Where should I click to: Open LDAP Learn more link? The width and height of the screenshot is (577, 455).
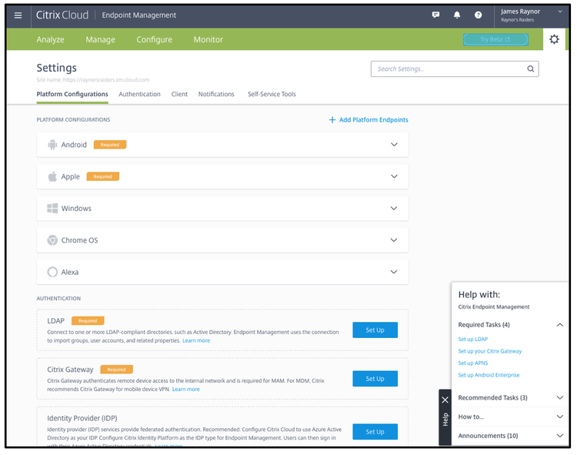(x=196, y=340)
